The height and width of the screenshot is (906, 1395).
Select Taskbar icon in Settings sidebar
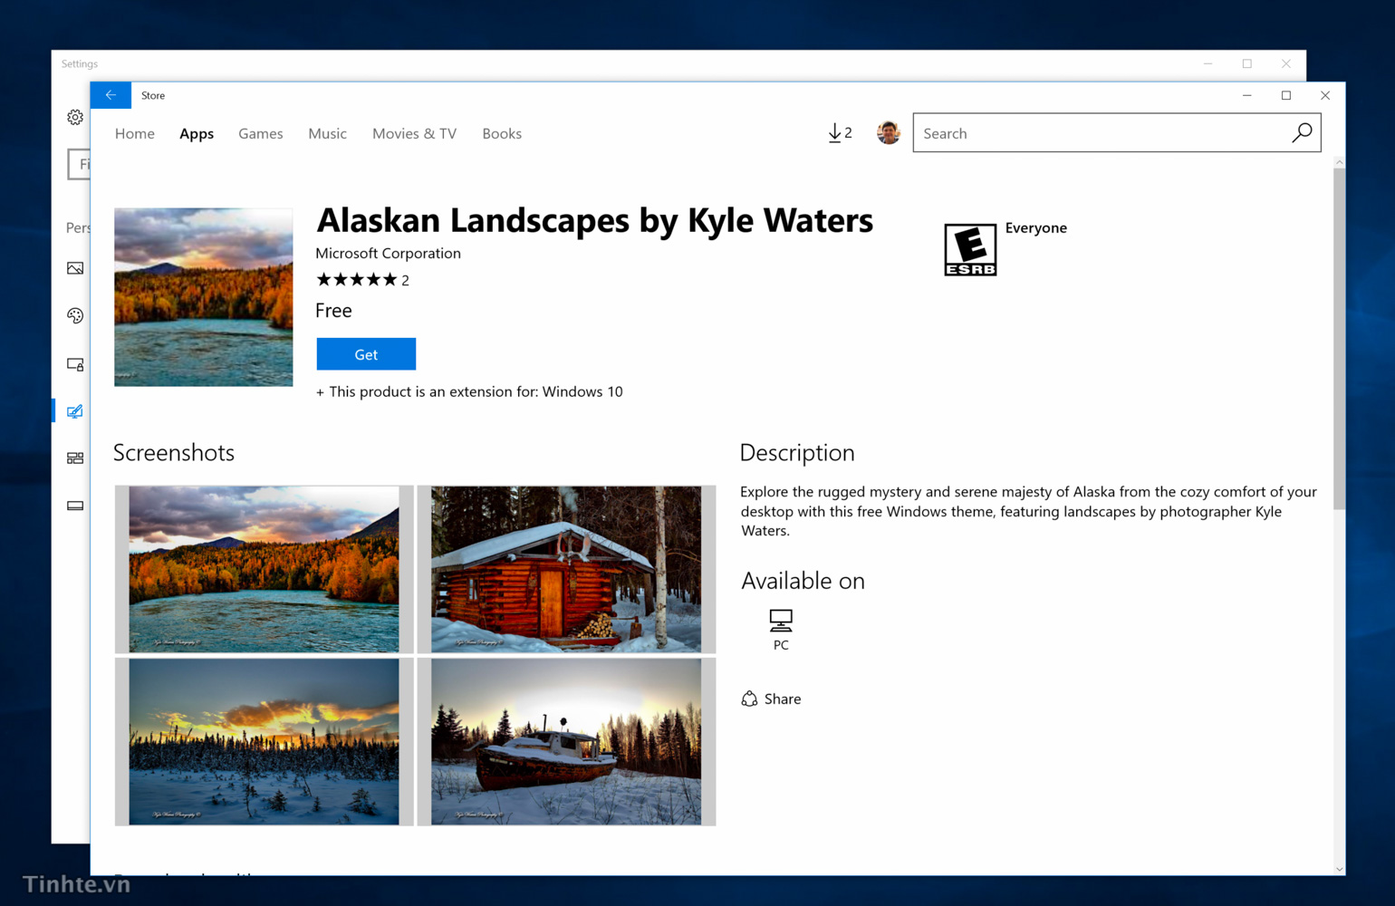75,506
